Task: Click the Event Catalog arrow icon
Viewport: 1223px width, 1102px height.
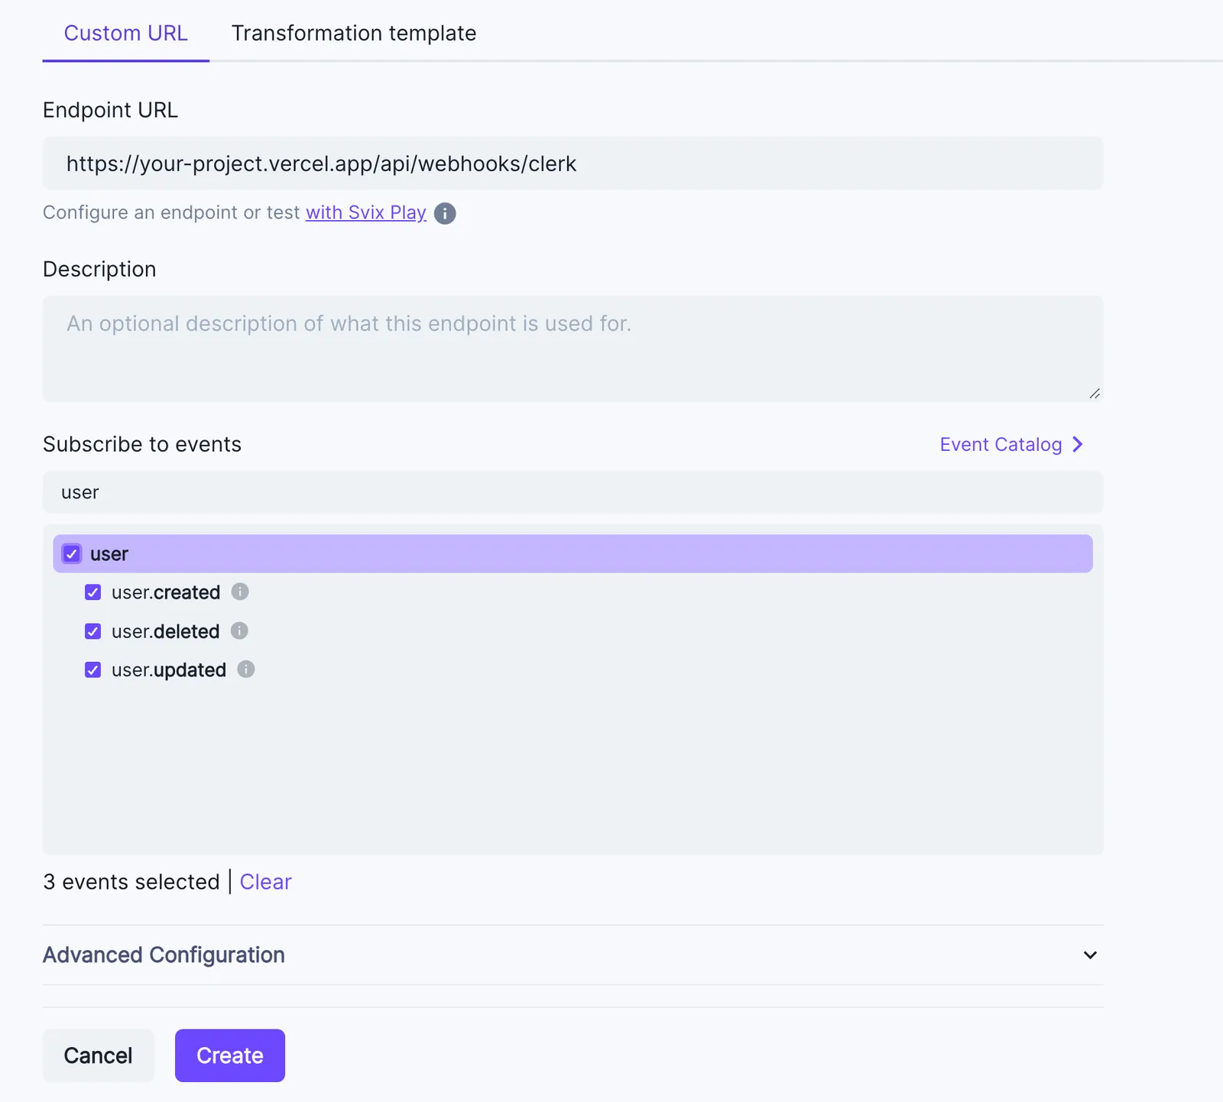Action: 1079,444
